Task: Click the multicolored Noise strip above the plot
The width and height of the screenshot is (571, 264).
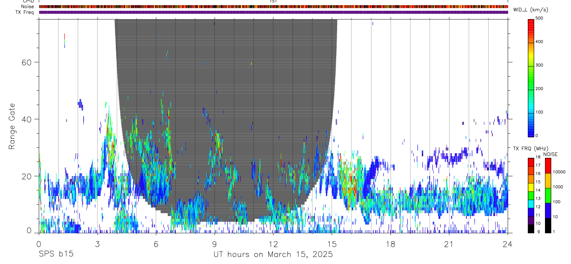Action: pyautogui.click(x=273, y=7)
